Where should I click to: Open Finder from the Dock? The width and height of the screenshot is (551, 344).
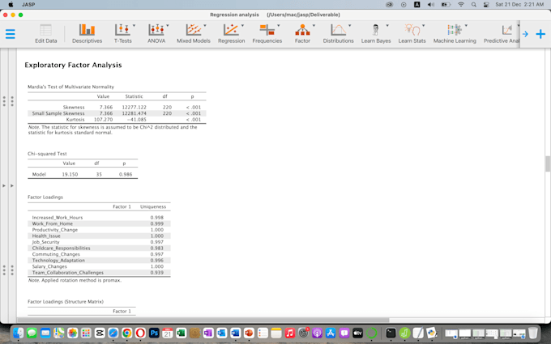[18, 333]
